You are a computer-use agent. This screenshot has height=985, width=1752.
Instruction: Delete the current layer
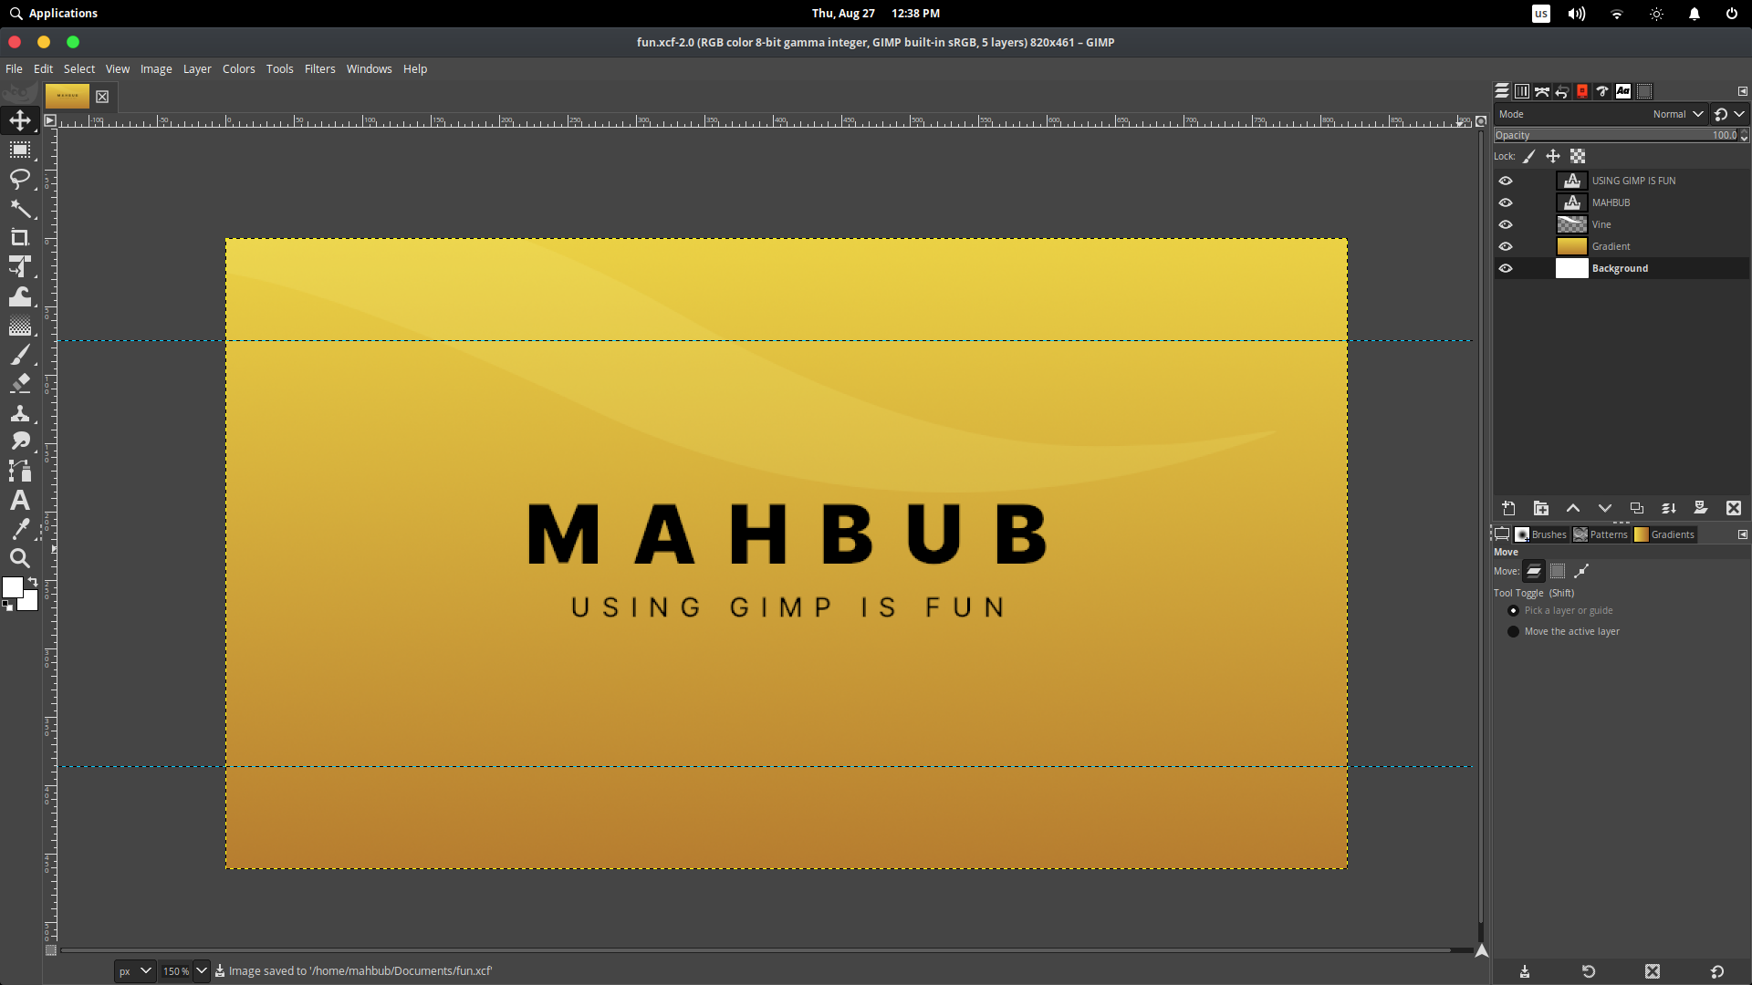click(x=1734, y=508)
